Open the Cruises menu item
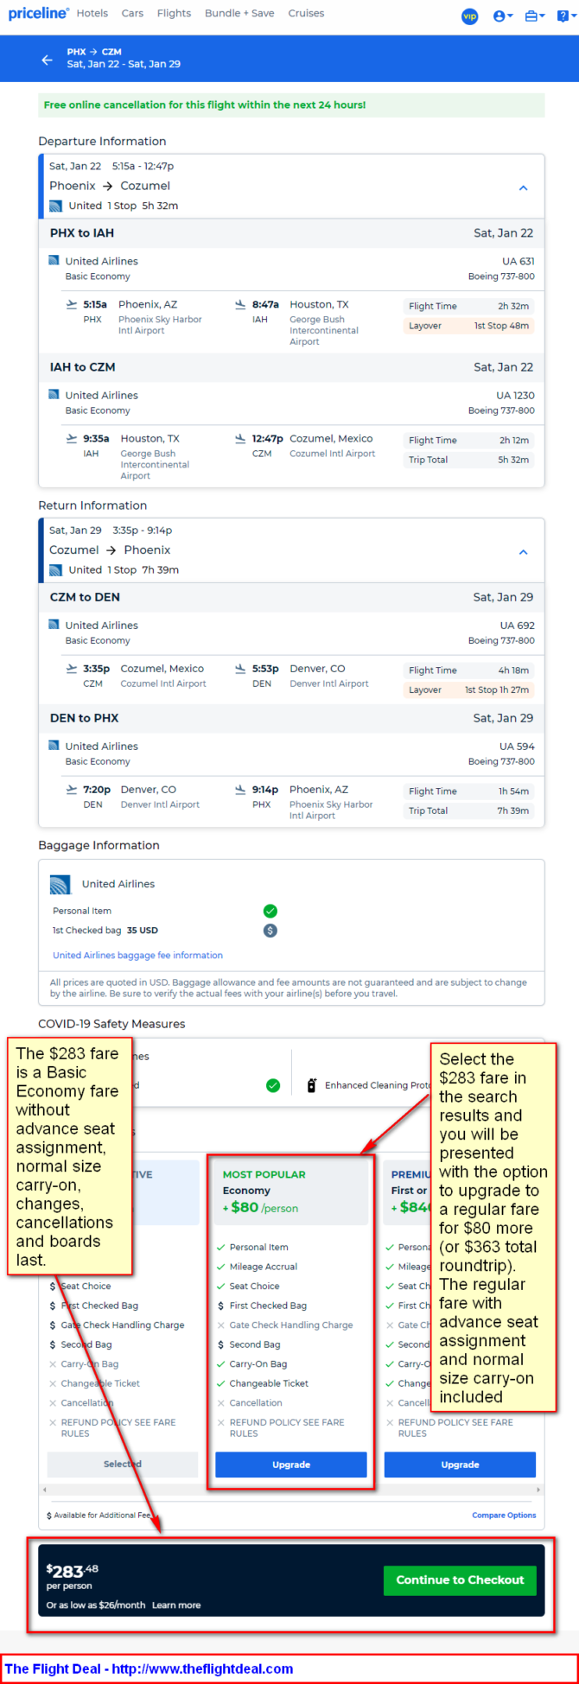Image resolution: width=579 pixels, height=1684 pixels. [x=306, y=13]
